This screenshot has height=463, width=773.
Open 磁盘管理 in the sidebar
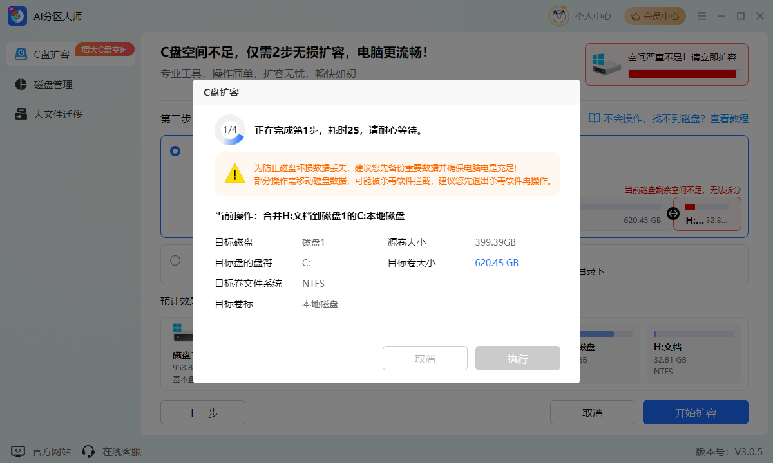click(53, 84)
